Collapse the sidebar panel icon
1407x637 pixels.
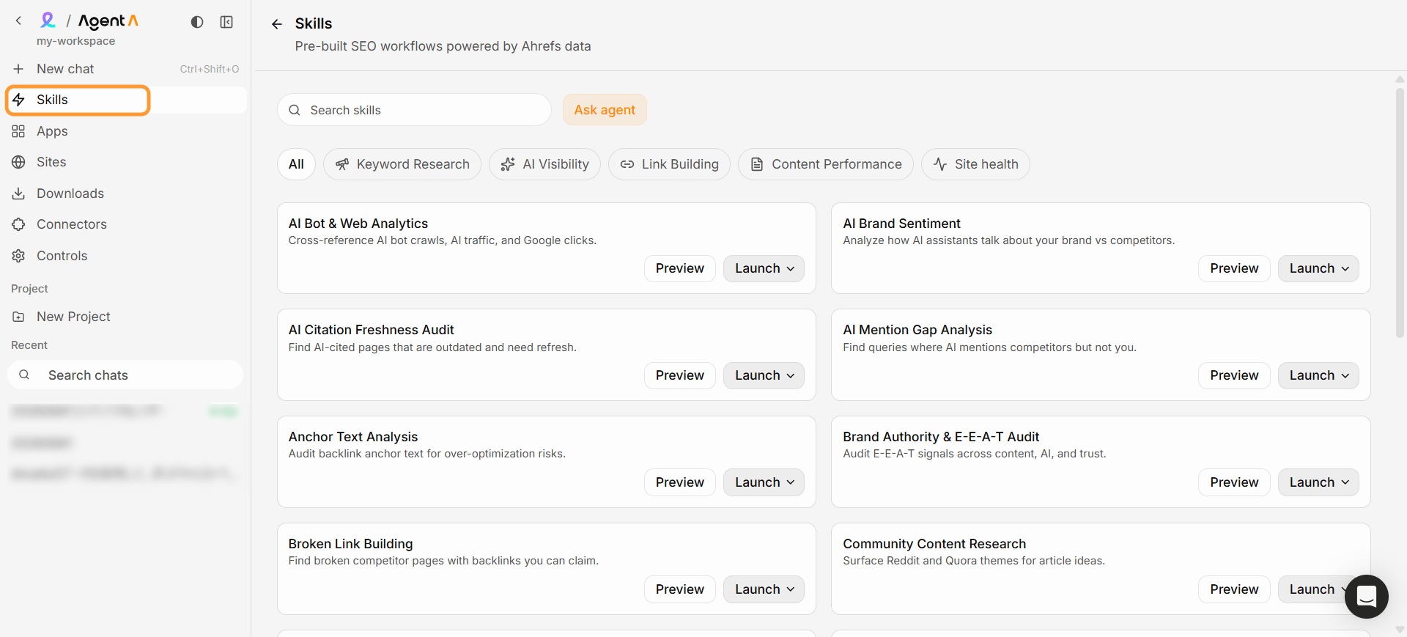tap(226, 22)
